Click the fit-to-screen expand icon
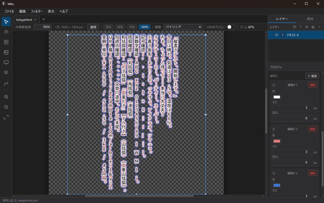 pyautogui.click(x=6, y=117)
